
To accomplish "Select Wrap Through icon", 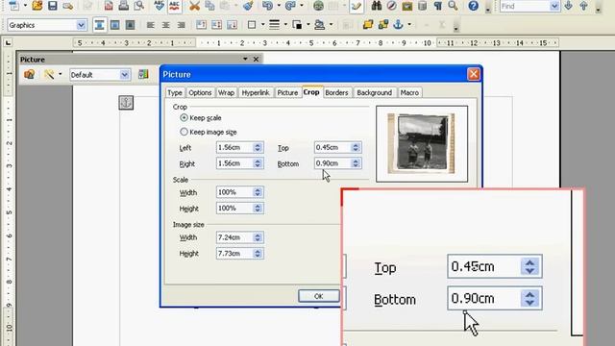I will coord(131,25).
